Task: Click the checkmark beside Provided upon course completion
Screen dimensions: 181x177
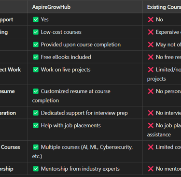Action: pyautogui.click(x=36, y=44)
